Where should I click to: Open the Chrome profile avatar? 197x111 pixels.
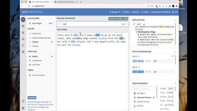pyautogui.click(x=173, y=6)
